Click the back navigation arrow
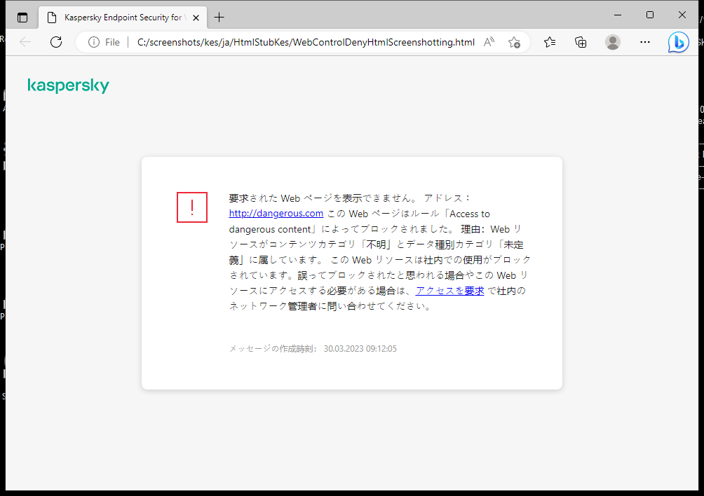Viewport: 704px width, 496px height. coord(25,42)
